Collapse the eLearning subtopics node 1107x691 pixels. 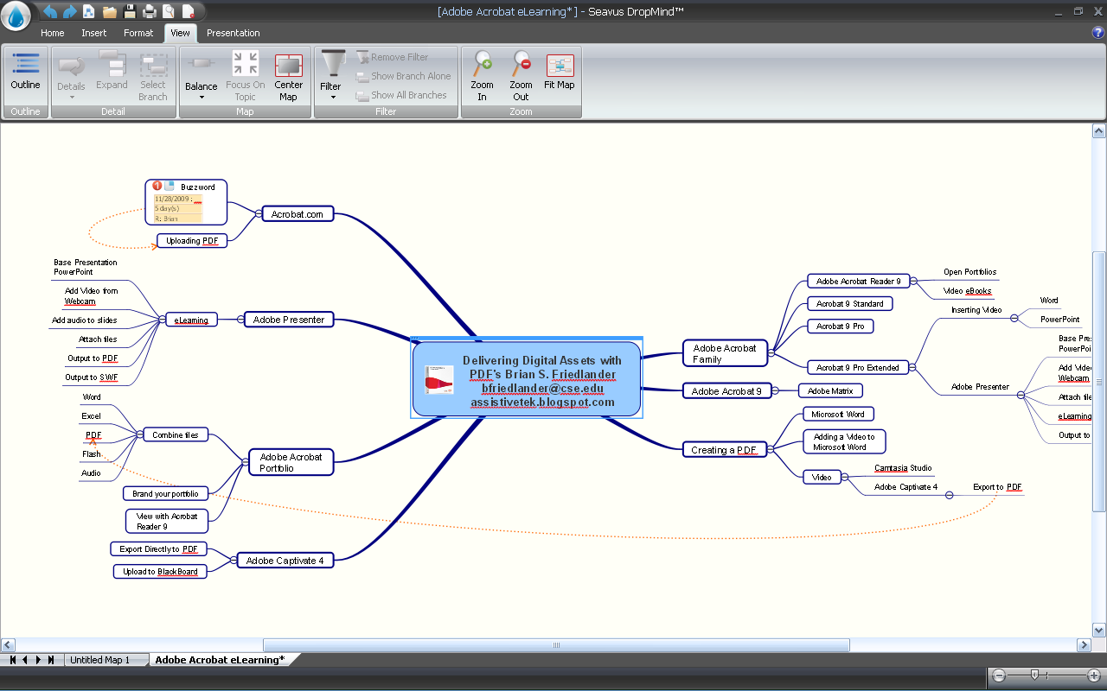point(163,320)
